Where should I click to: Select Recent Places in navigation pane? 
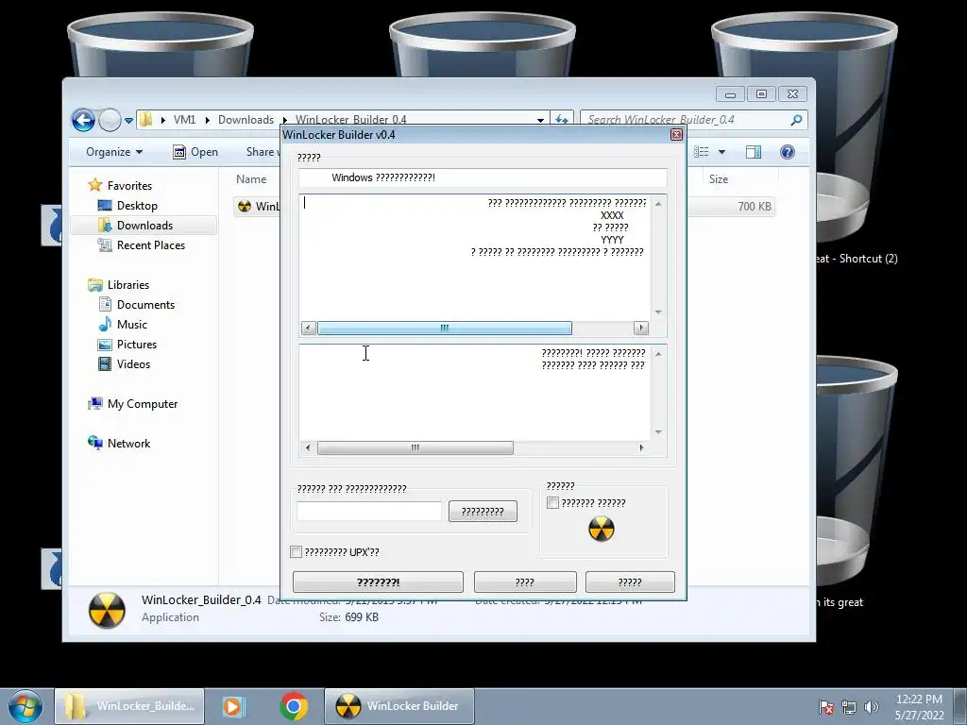coord(150,244)
